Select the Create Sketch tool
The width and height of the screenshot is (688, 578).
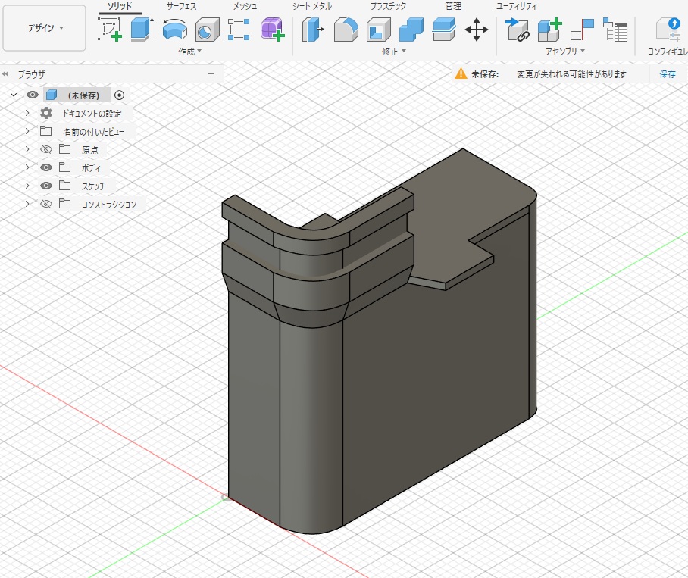click(110, 30)
